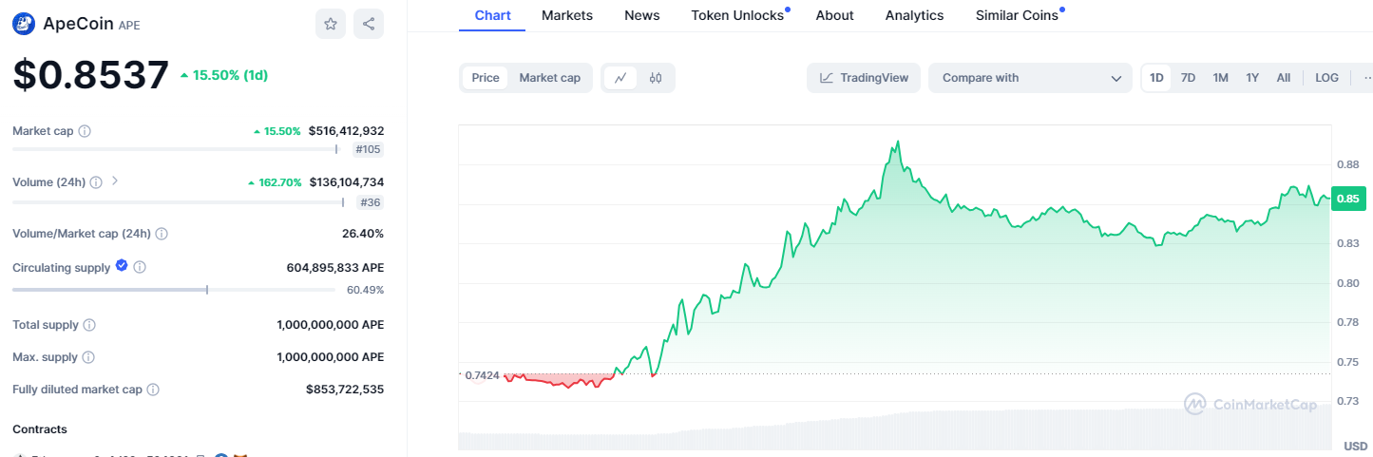This screenshot has width=1373, height=457.
Task: Select Market cap chart toggle
Action: coord(549,78)
